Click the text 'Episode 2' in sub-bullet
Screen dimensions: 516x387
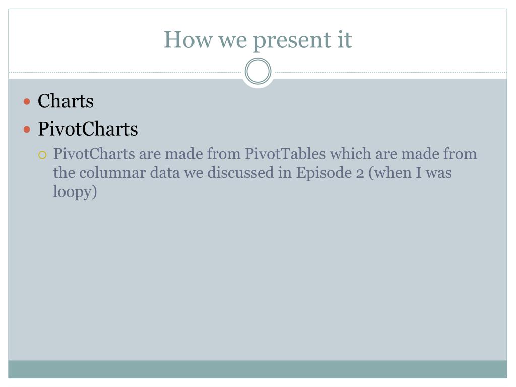pyautogui.click(x=330, y=173)
